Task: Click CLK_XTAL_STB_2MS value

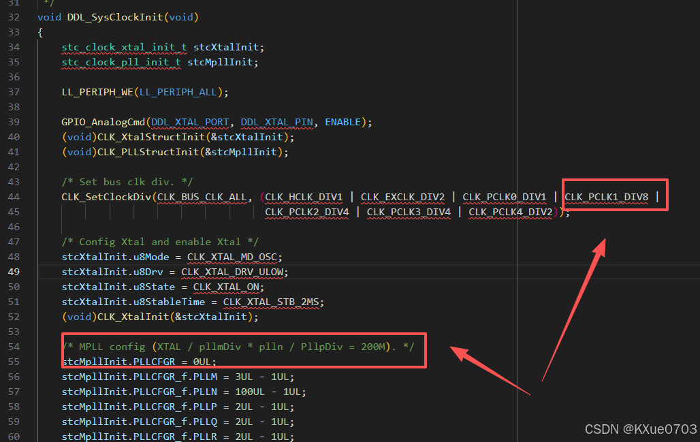Action: 270,302
